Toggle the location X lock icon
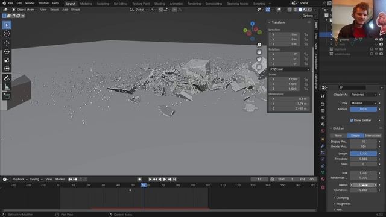 (306, 34)
